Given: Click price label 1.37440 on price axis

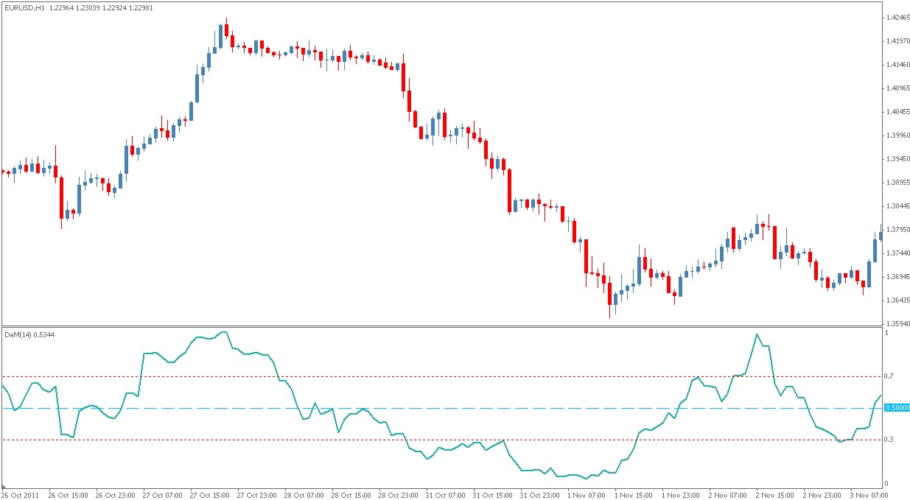Looking at the screenshot, I should (898, 253).
